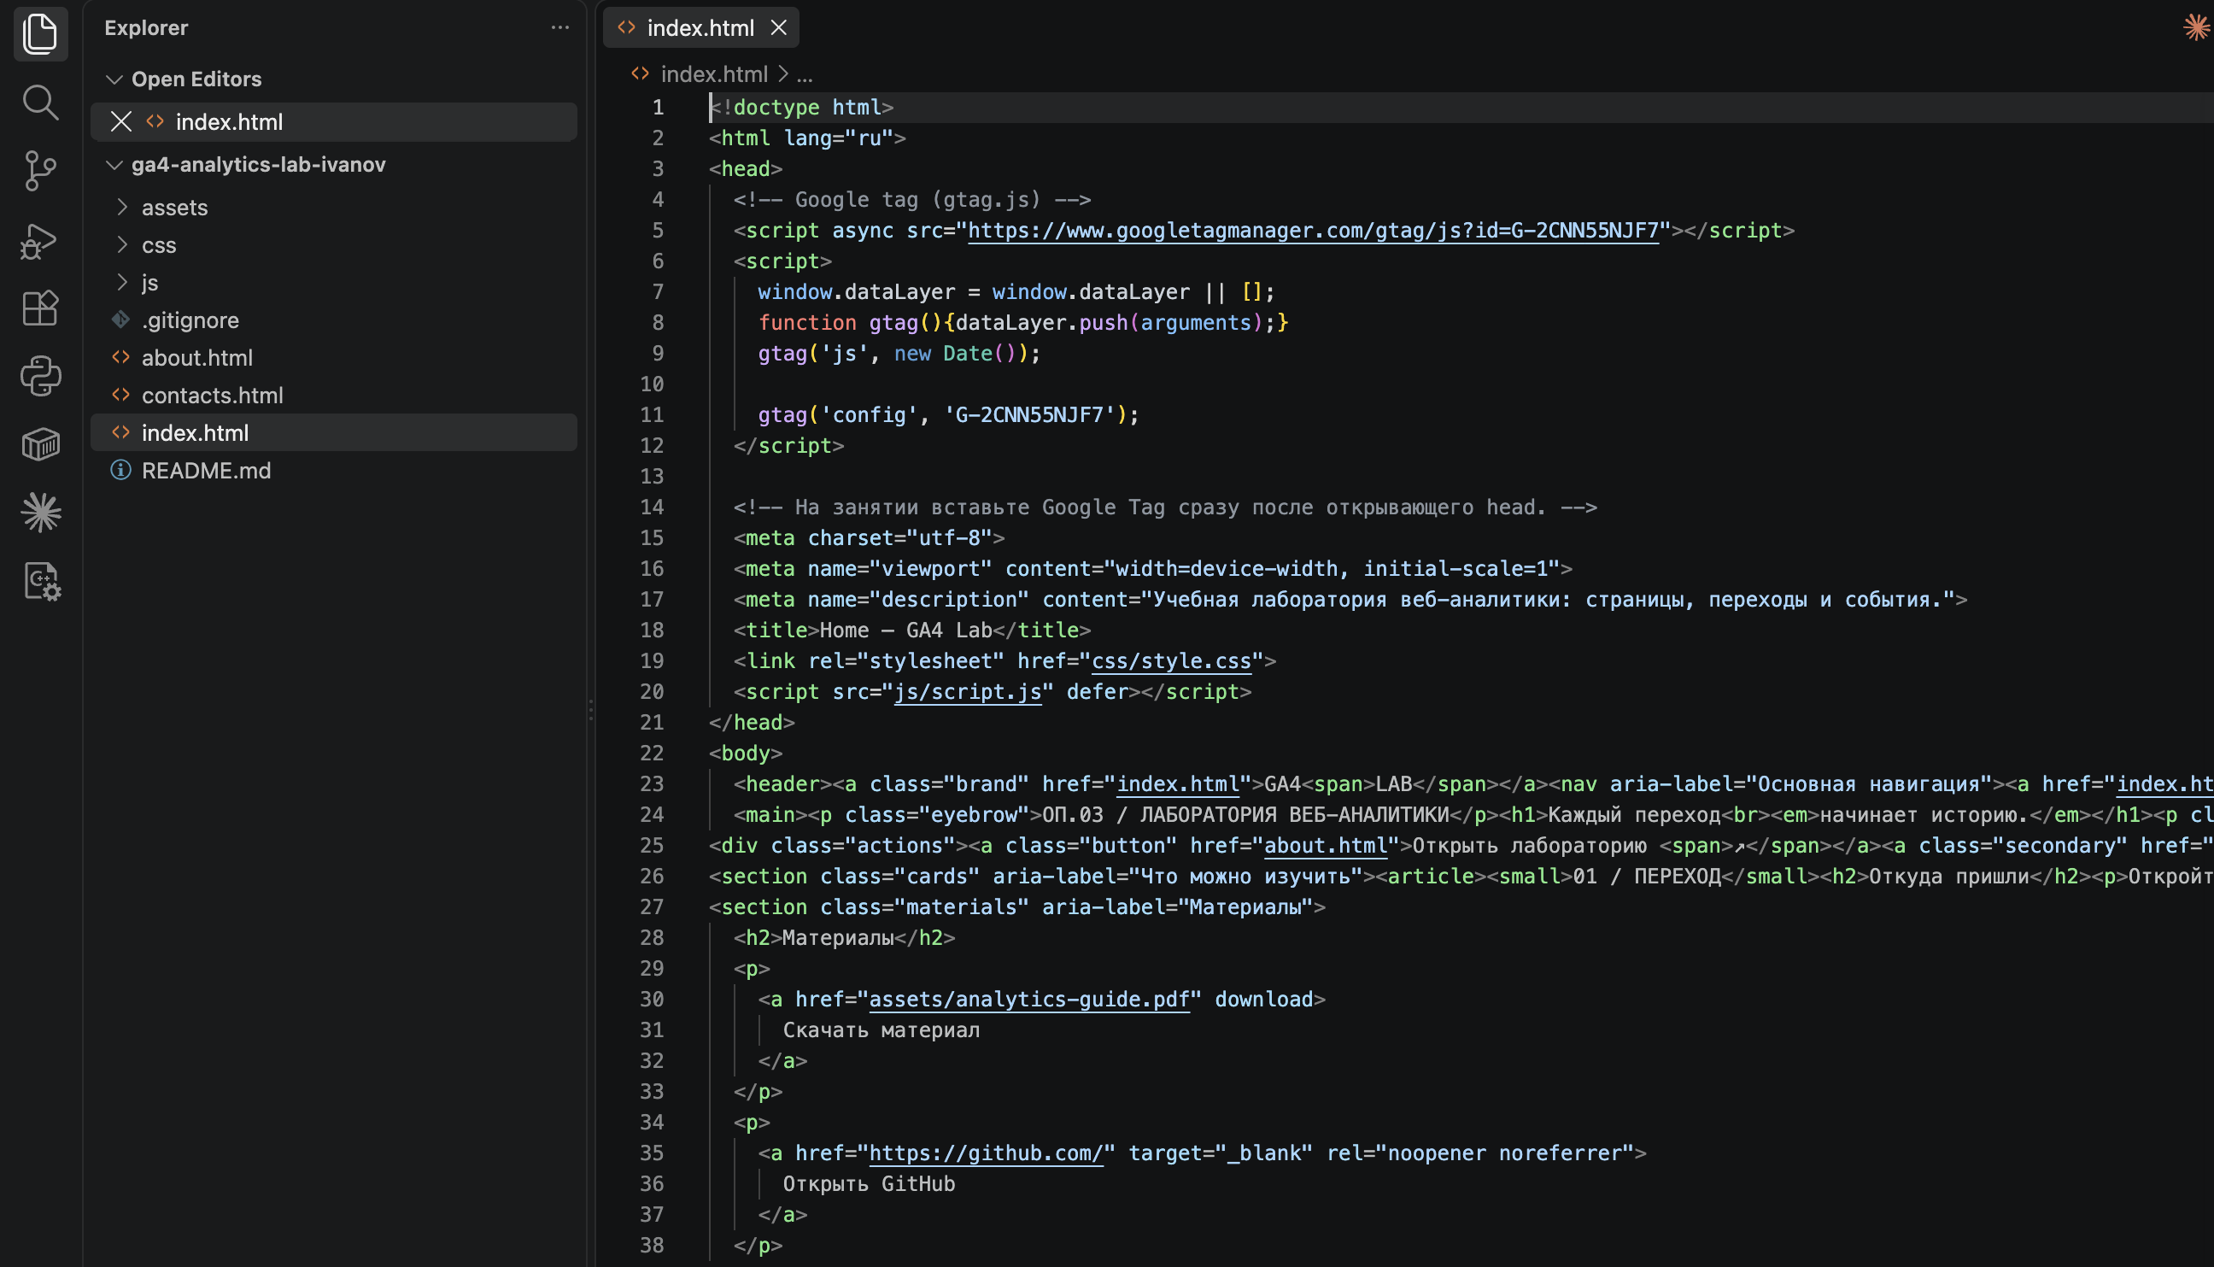Open the starburst icon in activity bar
This screenshot has height=1267, width=2214.
click(x=40, y=513)
